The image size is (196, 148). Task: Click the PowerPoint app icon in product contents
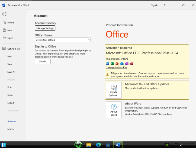pyautogui.click(x=117, y=64)
